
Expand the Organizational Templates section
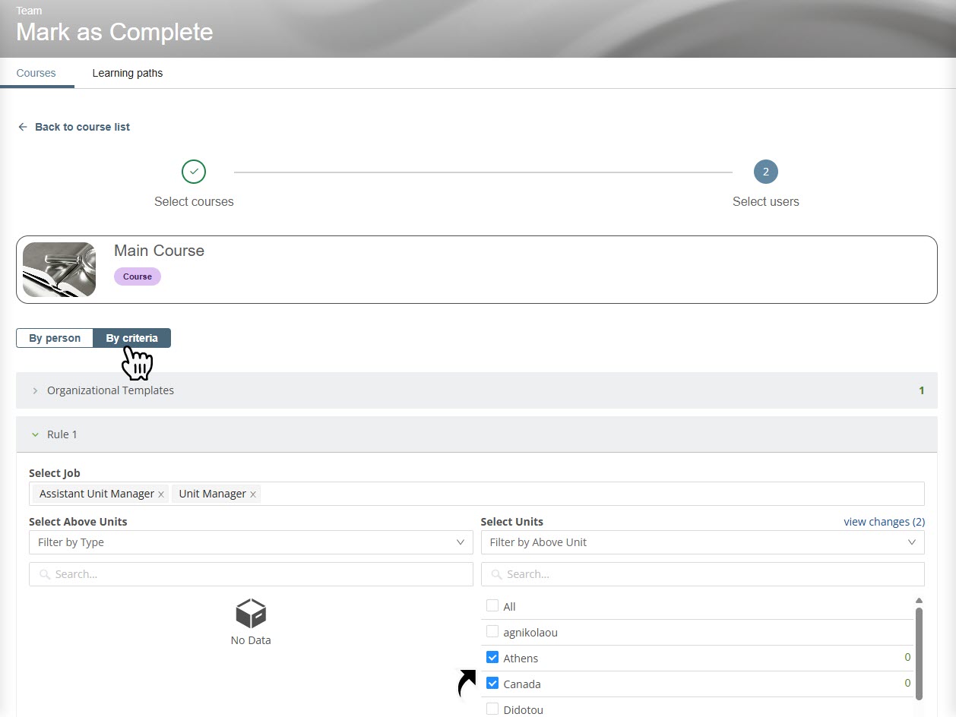click(35, 390)
